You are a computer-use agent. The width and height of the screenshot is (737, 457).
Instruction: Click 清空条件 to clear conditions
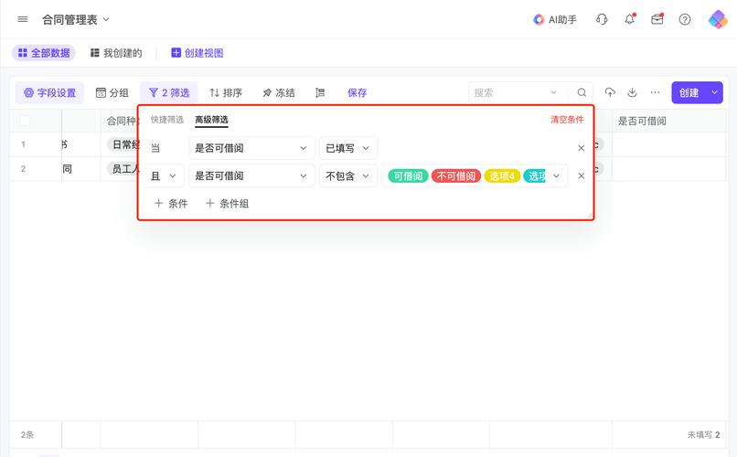pyautogui.click(x=567, y=120)
